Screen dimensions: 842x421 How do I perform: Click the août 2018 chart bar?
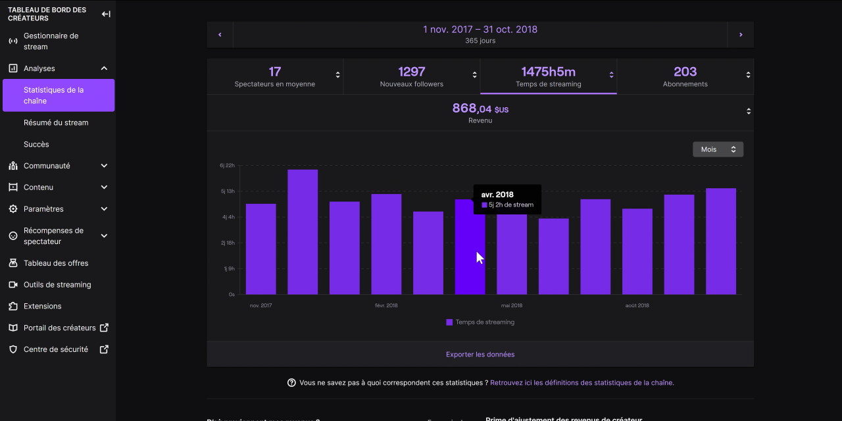pyautogui.click(x=637, y=251)
